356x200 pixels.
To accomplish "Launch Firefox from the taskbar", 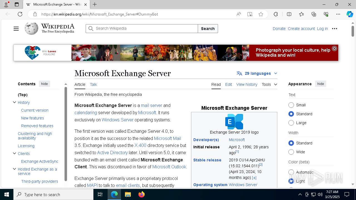I will click(141, 194).
